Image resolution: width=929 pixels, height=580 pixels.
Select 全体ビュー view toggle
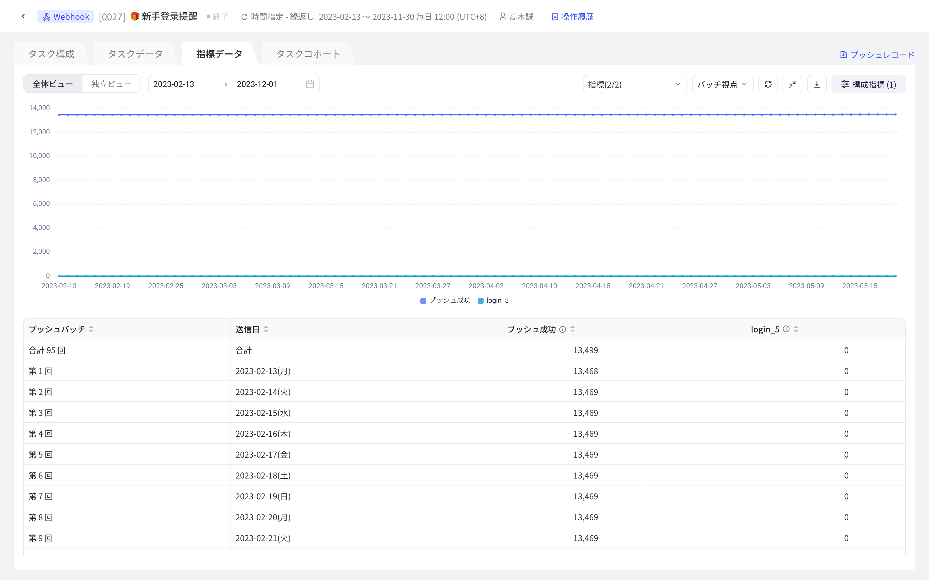point(53,84)
